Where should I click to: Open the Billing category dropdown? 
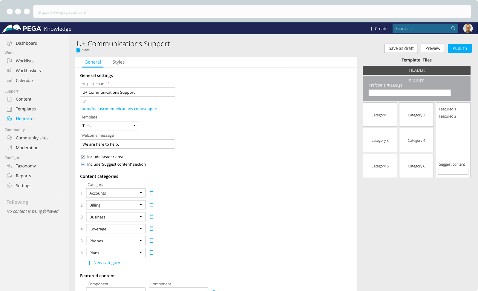[x=116, y=205]
